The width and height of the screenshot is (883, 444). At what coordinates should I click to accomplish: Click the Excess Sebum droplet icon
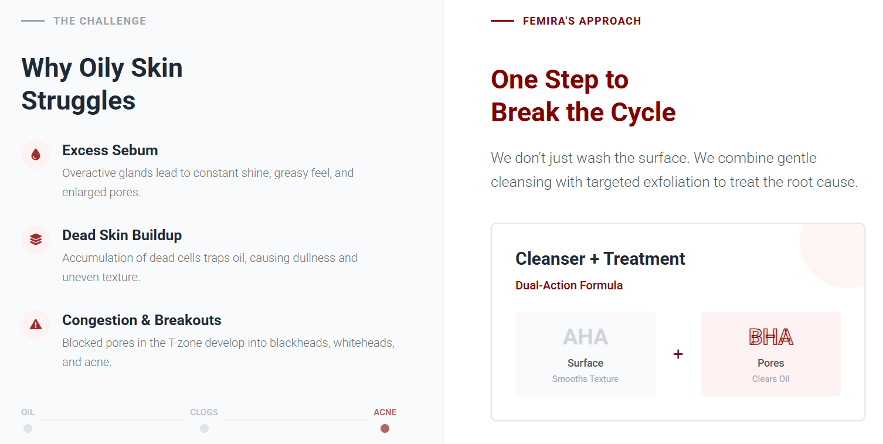[36, 155]
